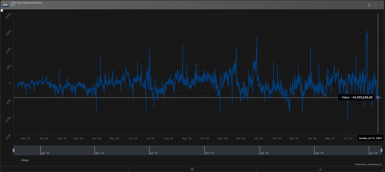Click the Mar '23 x-axis label
Viewport: 385px width, 172px height.
(79, 138)
